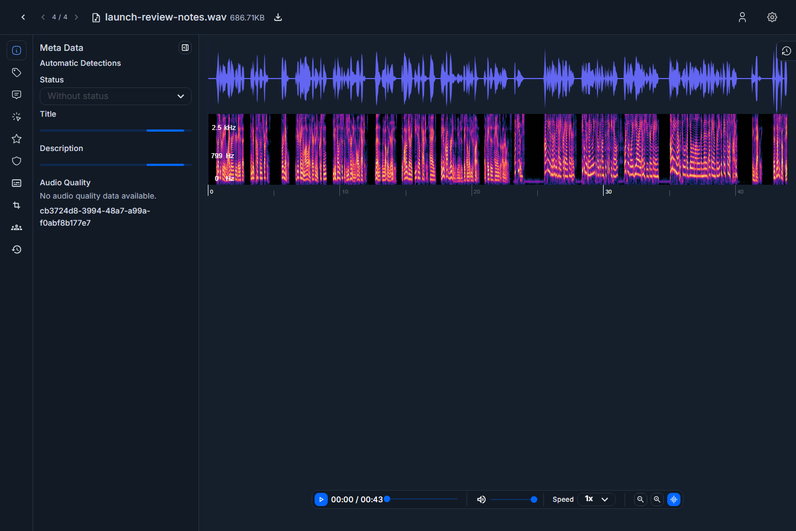The width and height of the screenshot is (796, 531).
Task: Open the AI sparkle sidebar icon
Action: (x=17, y=117)
